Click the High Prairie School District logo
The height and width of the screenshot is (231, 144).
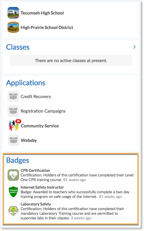click(13, 27)
